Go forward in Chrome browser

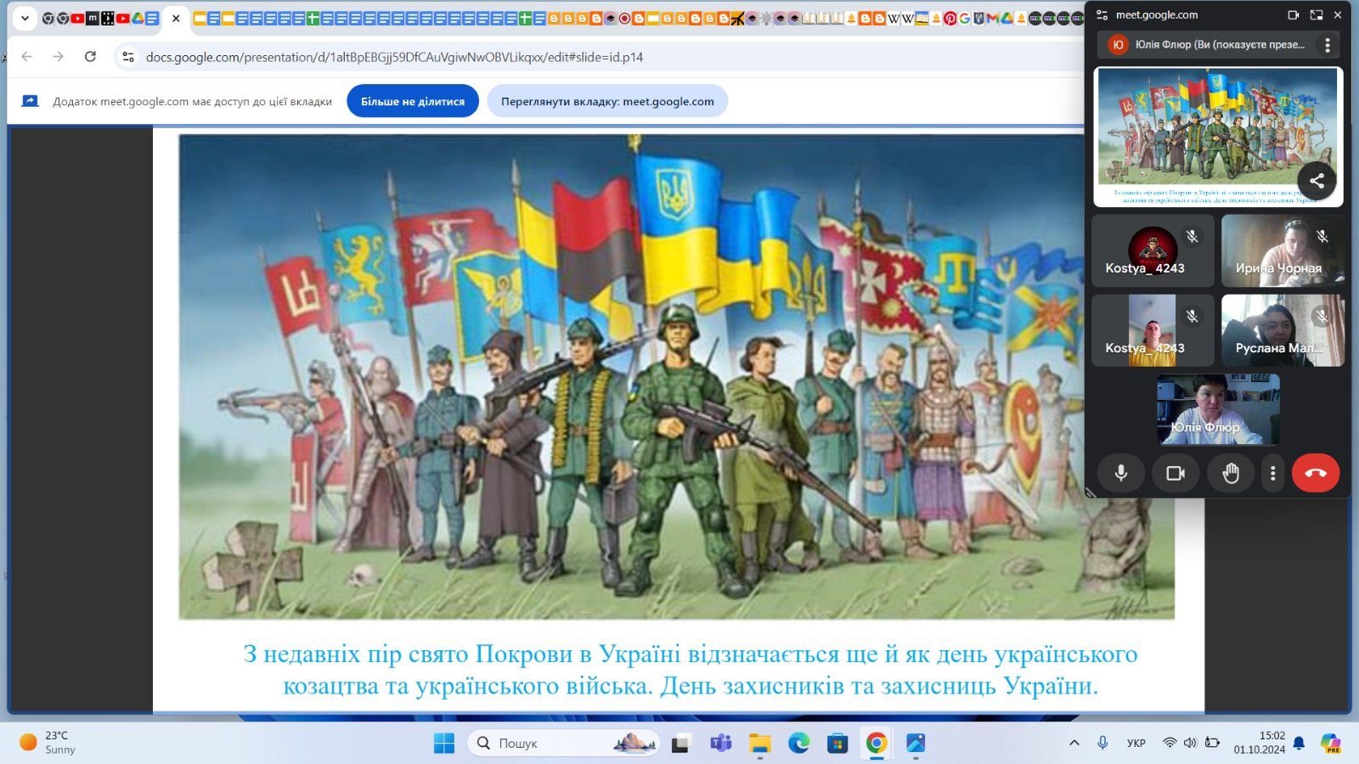[58, 57]
